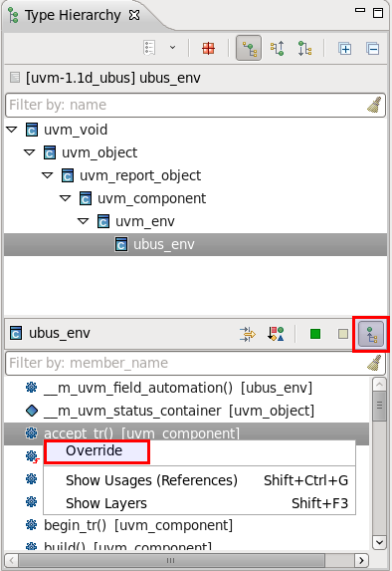Maximize the Type Hierarchy view
The width and height of the screenshot is (392, 571).
(378, 13)
